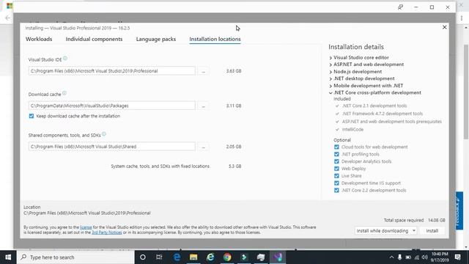Open the computer-shaped app on taskbar
This screenshot has height=264, width=469.
tap(261, 257)
